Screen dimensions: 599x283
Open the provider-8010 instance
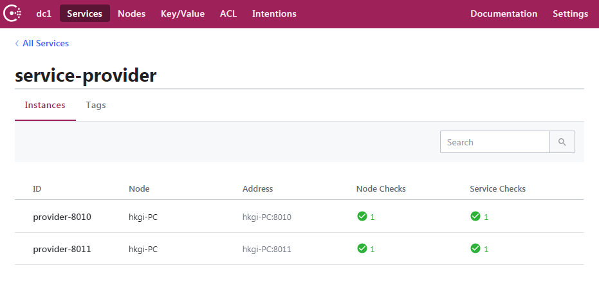[62, 217]
